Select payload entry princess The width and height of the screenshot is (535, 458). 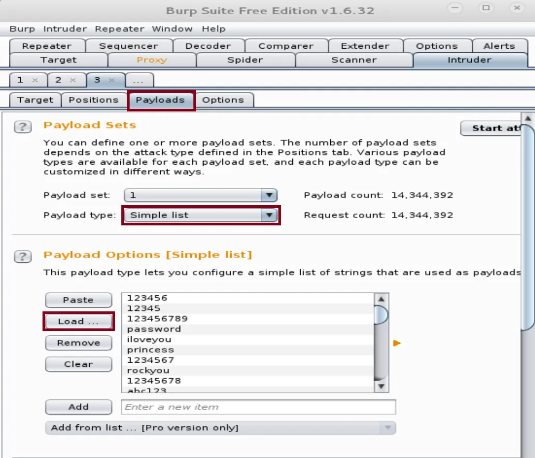click(x=248, y=350)
